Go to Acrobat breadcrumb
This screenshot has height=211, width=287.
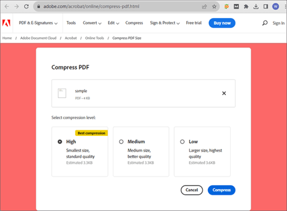point(70,38)
